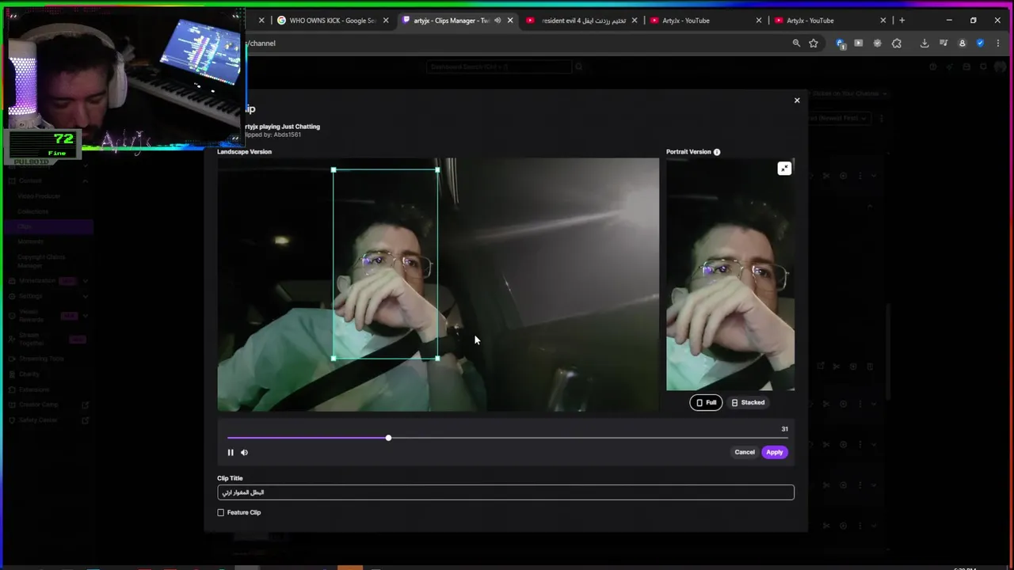Image resolution: width=1014 pixels, height=570 pixels.
Task: Close the Clips Manager tab
Action: pos(510,21)
